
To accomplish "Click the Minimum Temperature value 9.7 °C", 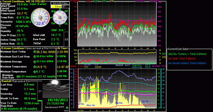I will pos(40,72).
